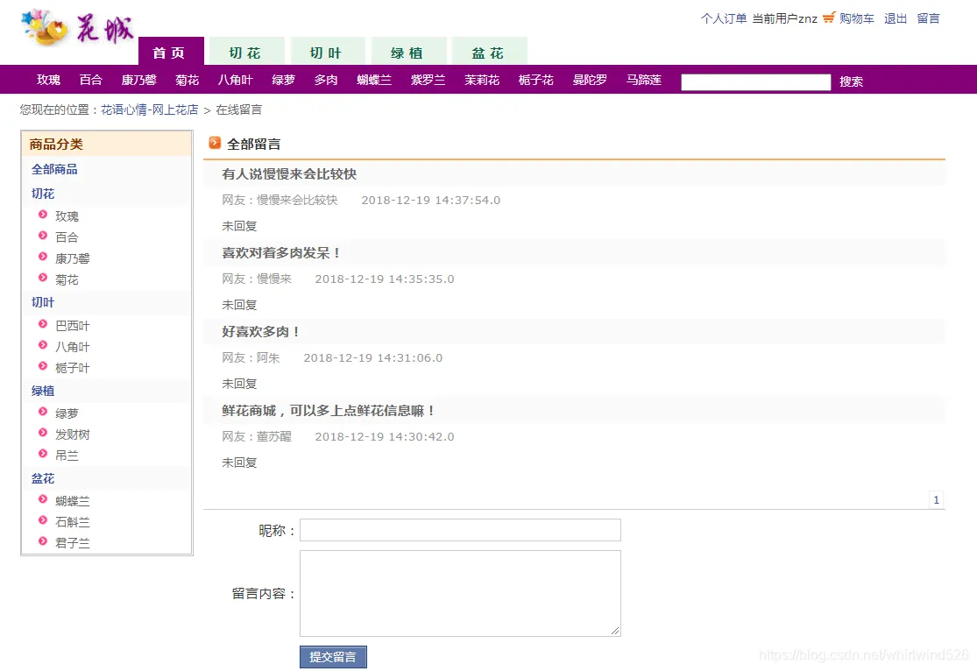This screenshot has height=671, width=977.
Task: Click message title 鲜花商城，可以多上点鲜花信息嘛！
Action: tap(329, 411)
